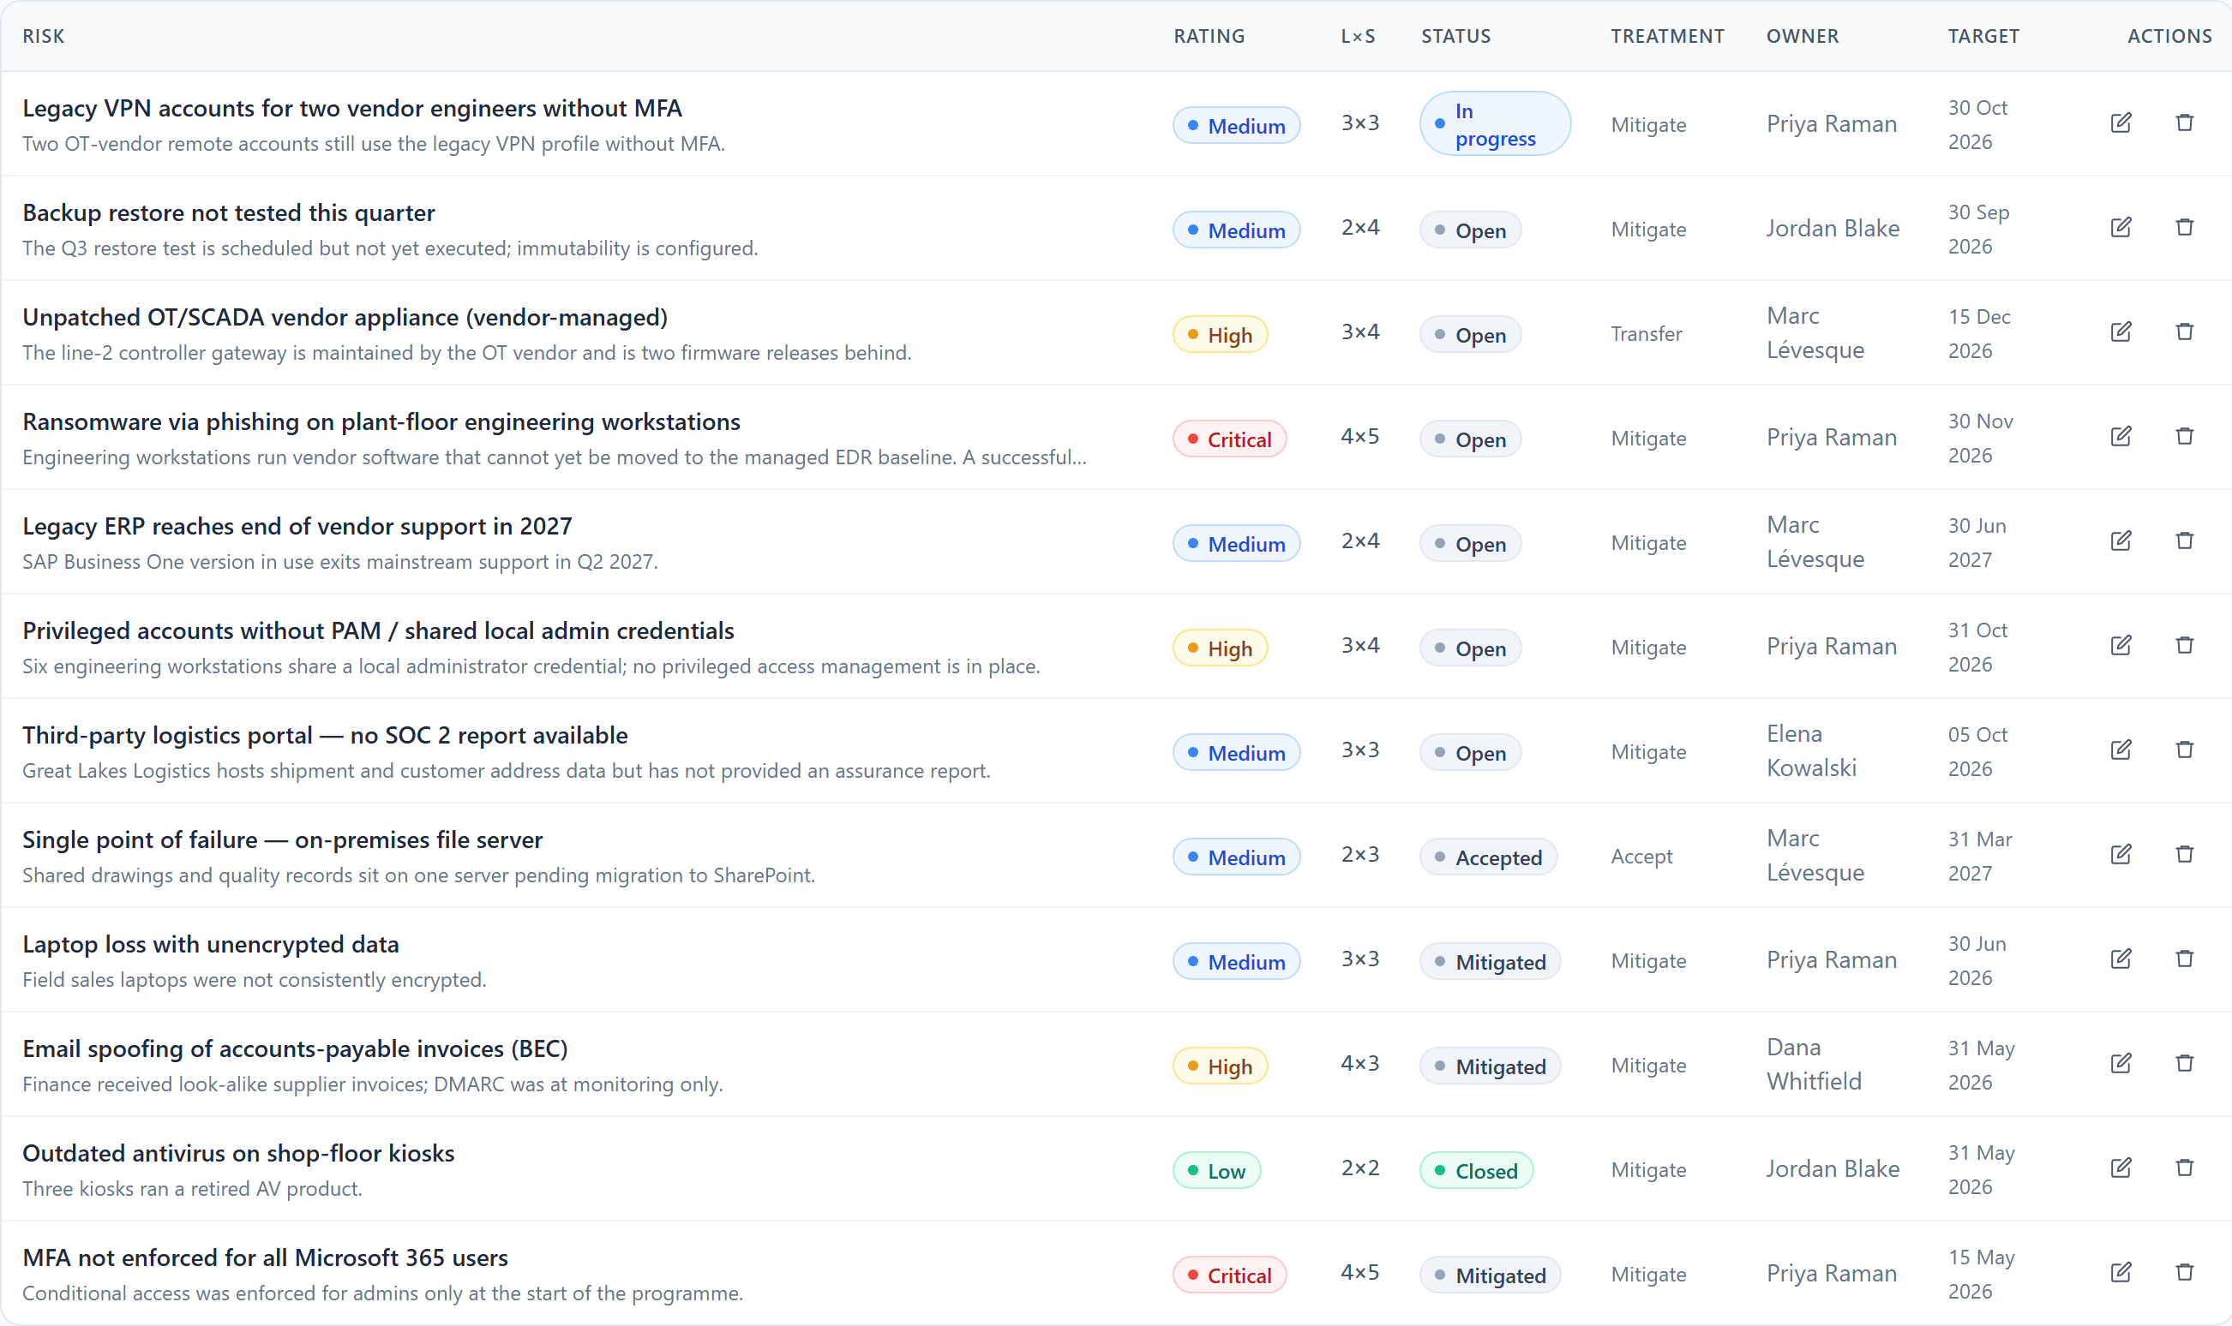2232x1326 pixels.
Task: Delete the Outdated antivirus on kiosks risk
Action: [2184, 1168]
